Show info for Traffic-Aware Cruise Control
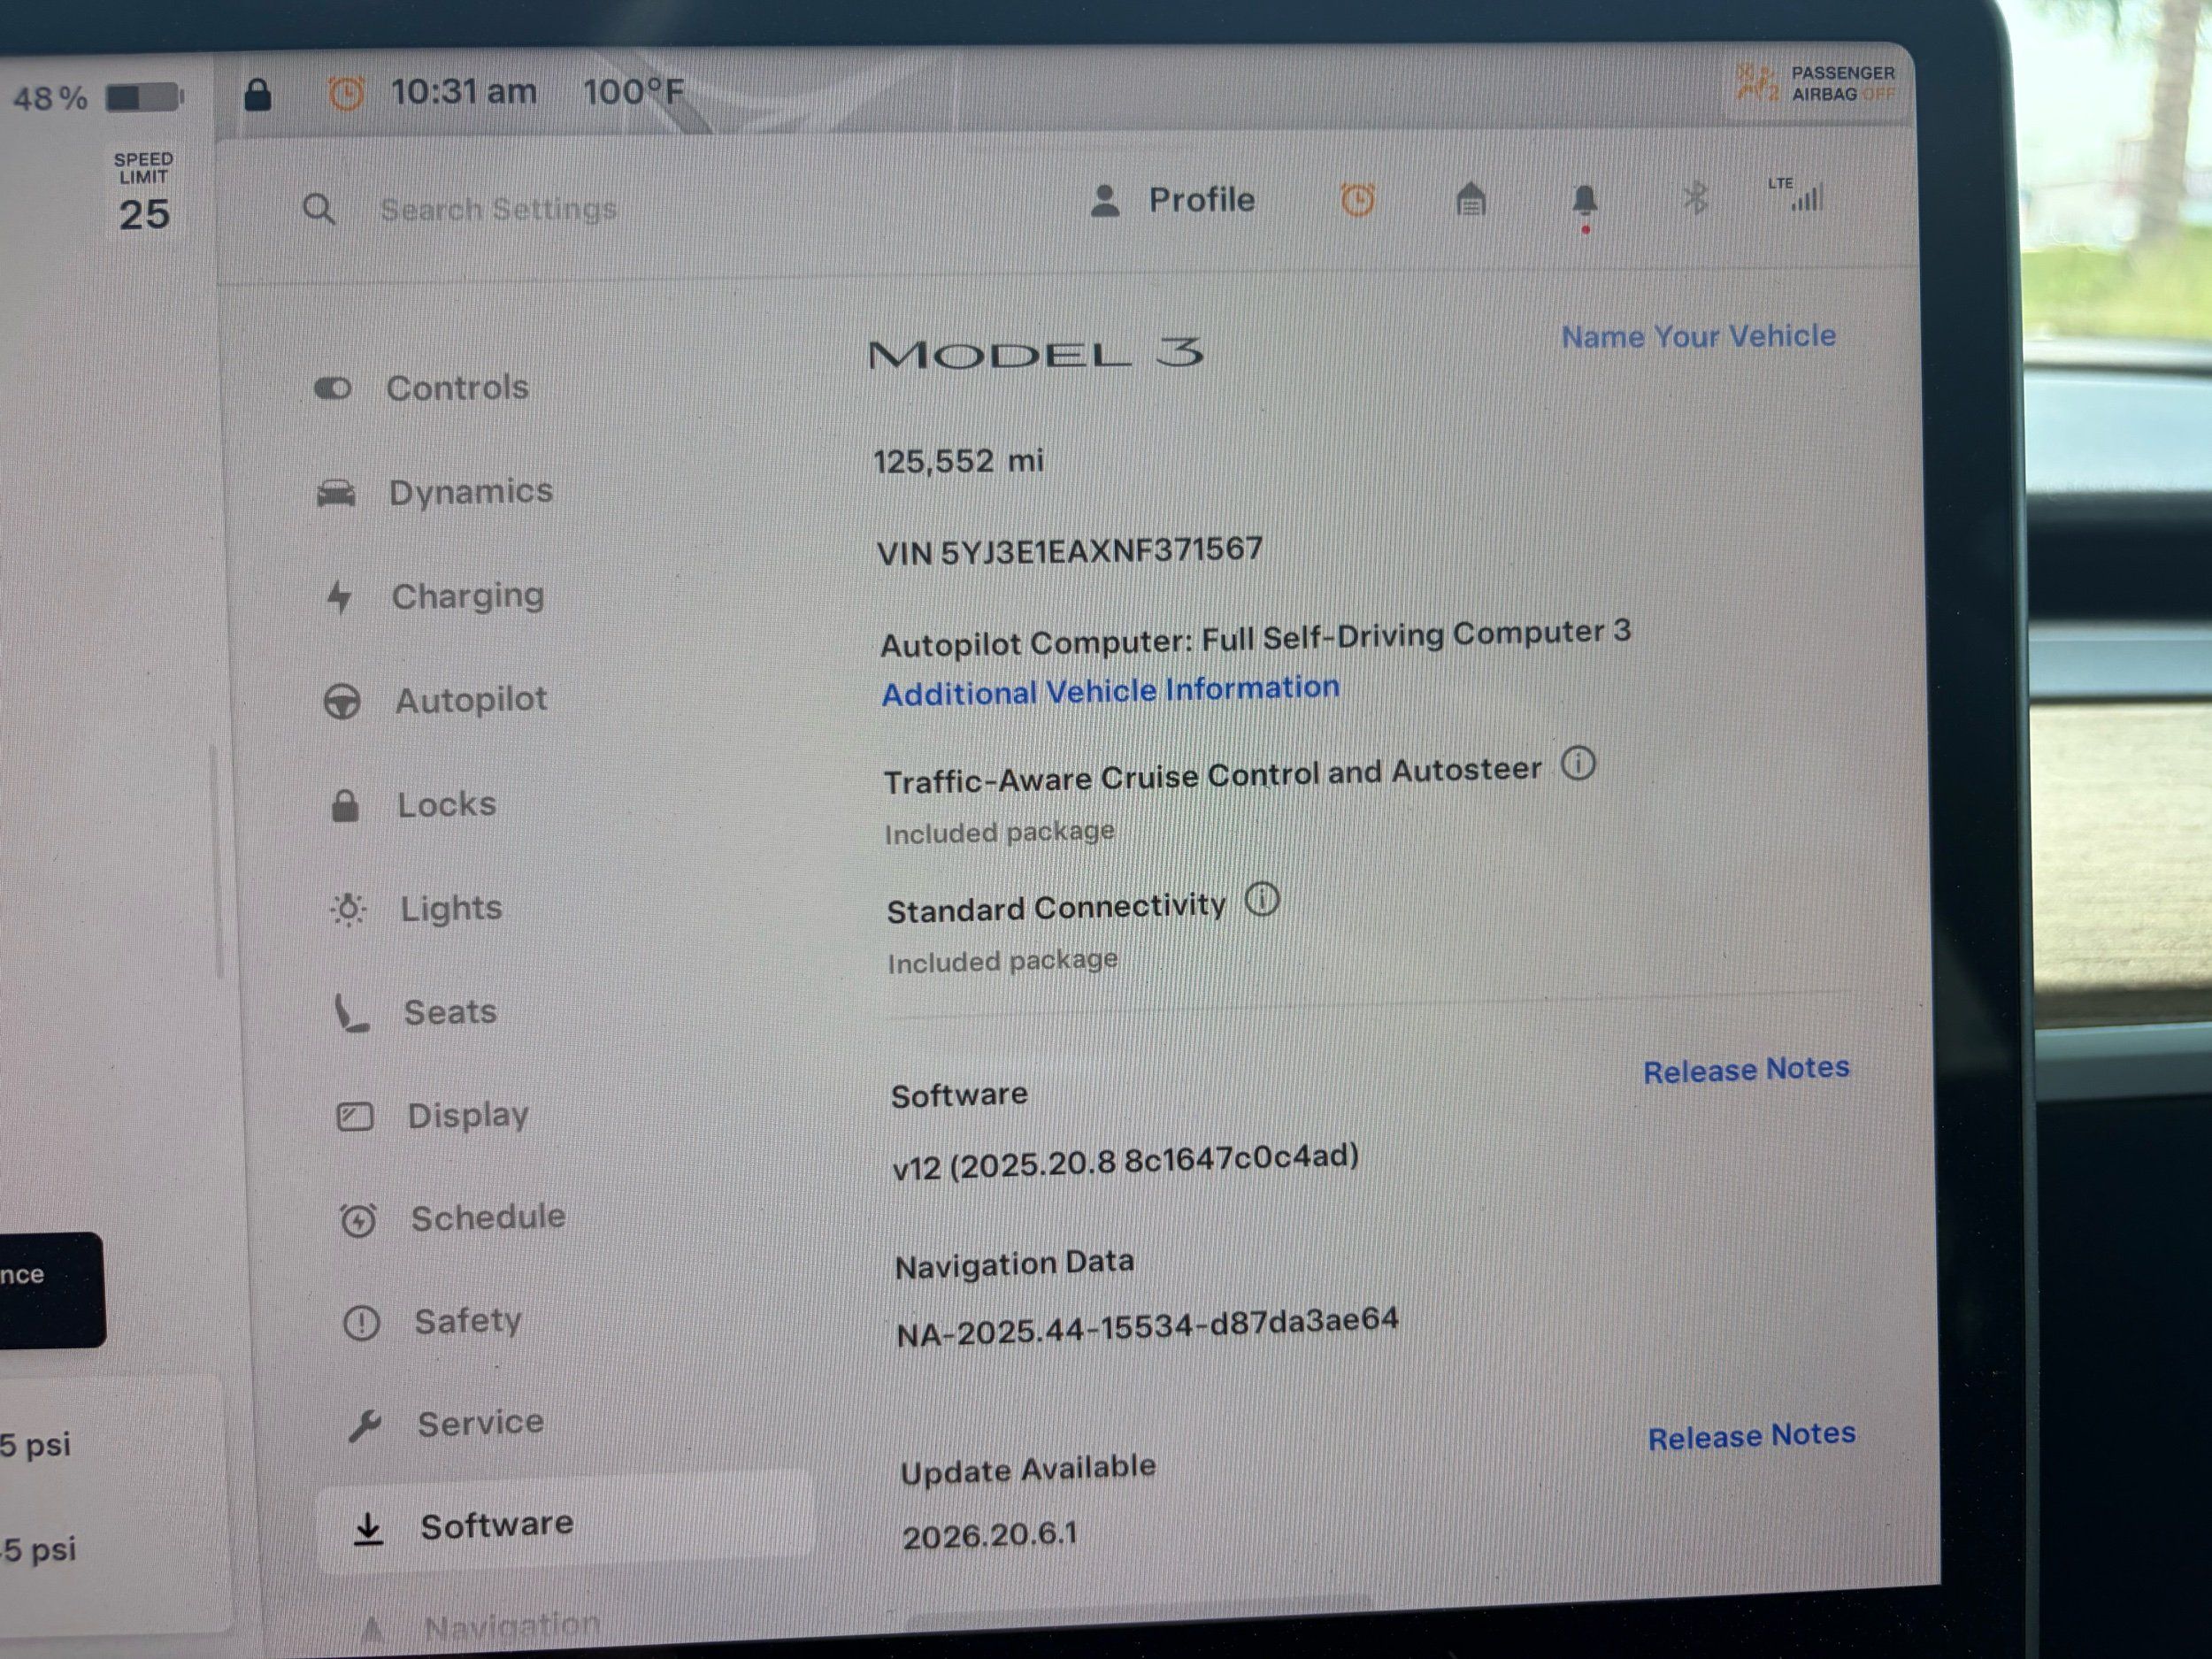Screen dimensions: 2212x1659 (1578, 764)
